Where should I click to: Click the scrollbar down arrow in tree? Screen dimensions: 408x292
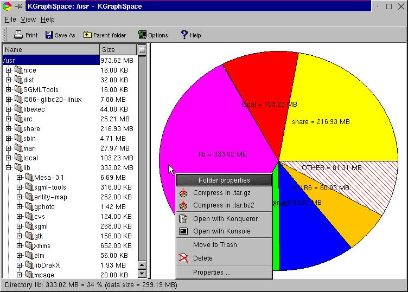(x=142, y=273)
